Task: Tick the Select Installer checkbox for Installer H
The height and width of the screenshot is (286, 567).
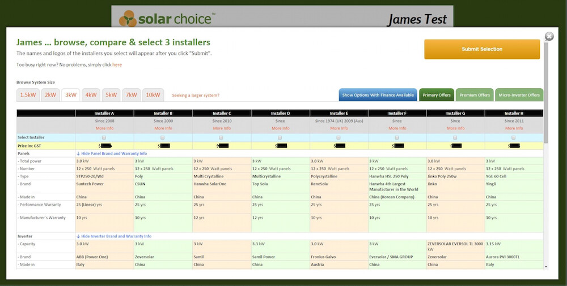Action: 514,137
